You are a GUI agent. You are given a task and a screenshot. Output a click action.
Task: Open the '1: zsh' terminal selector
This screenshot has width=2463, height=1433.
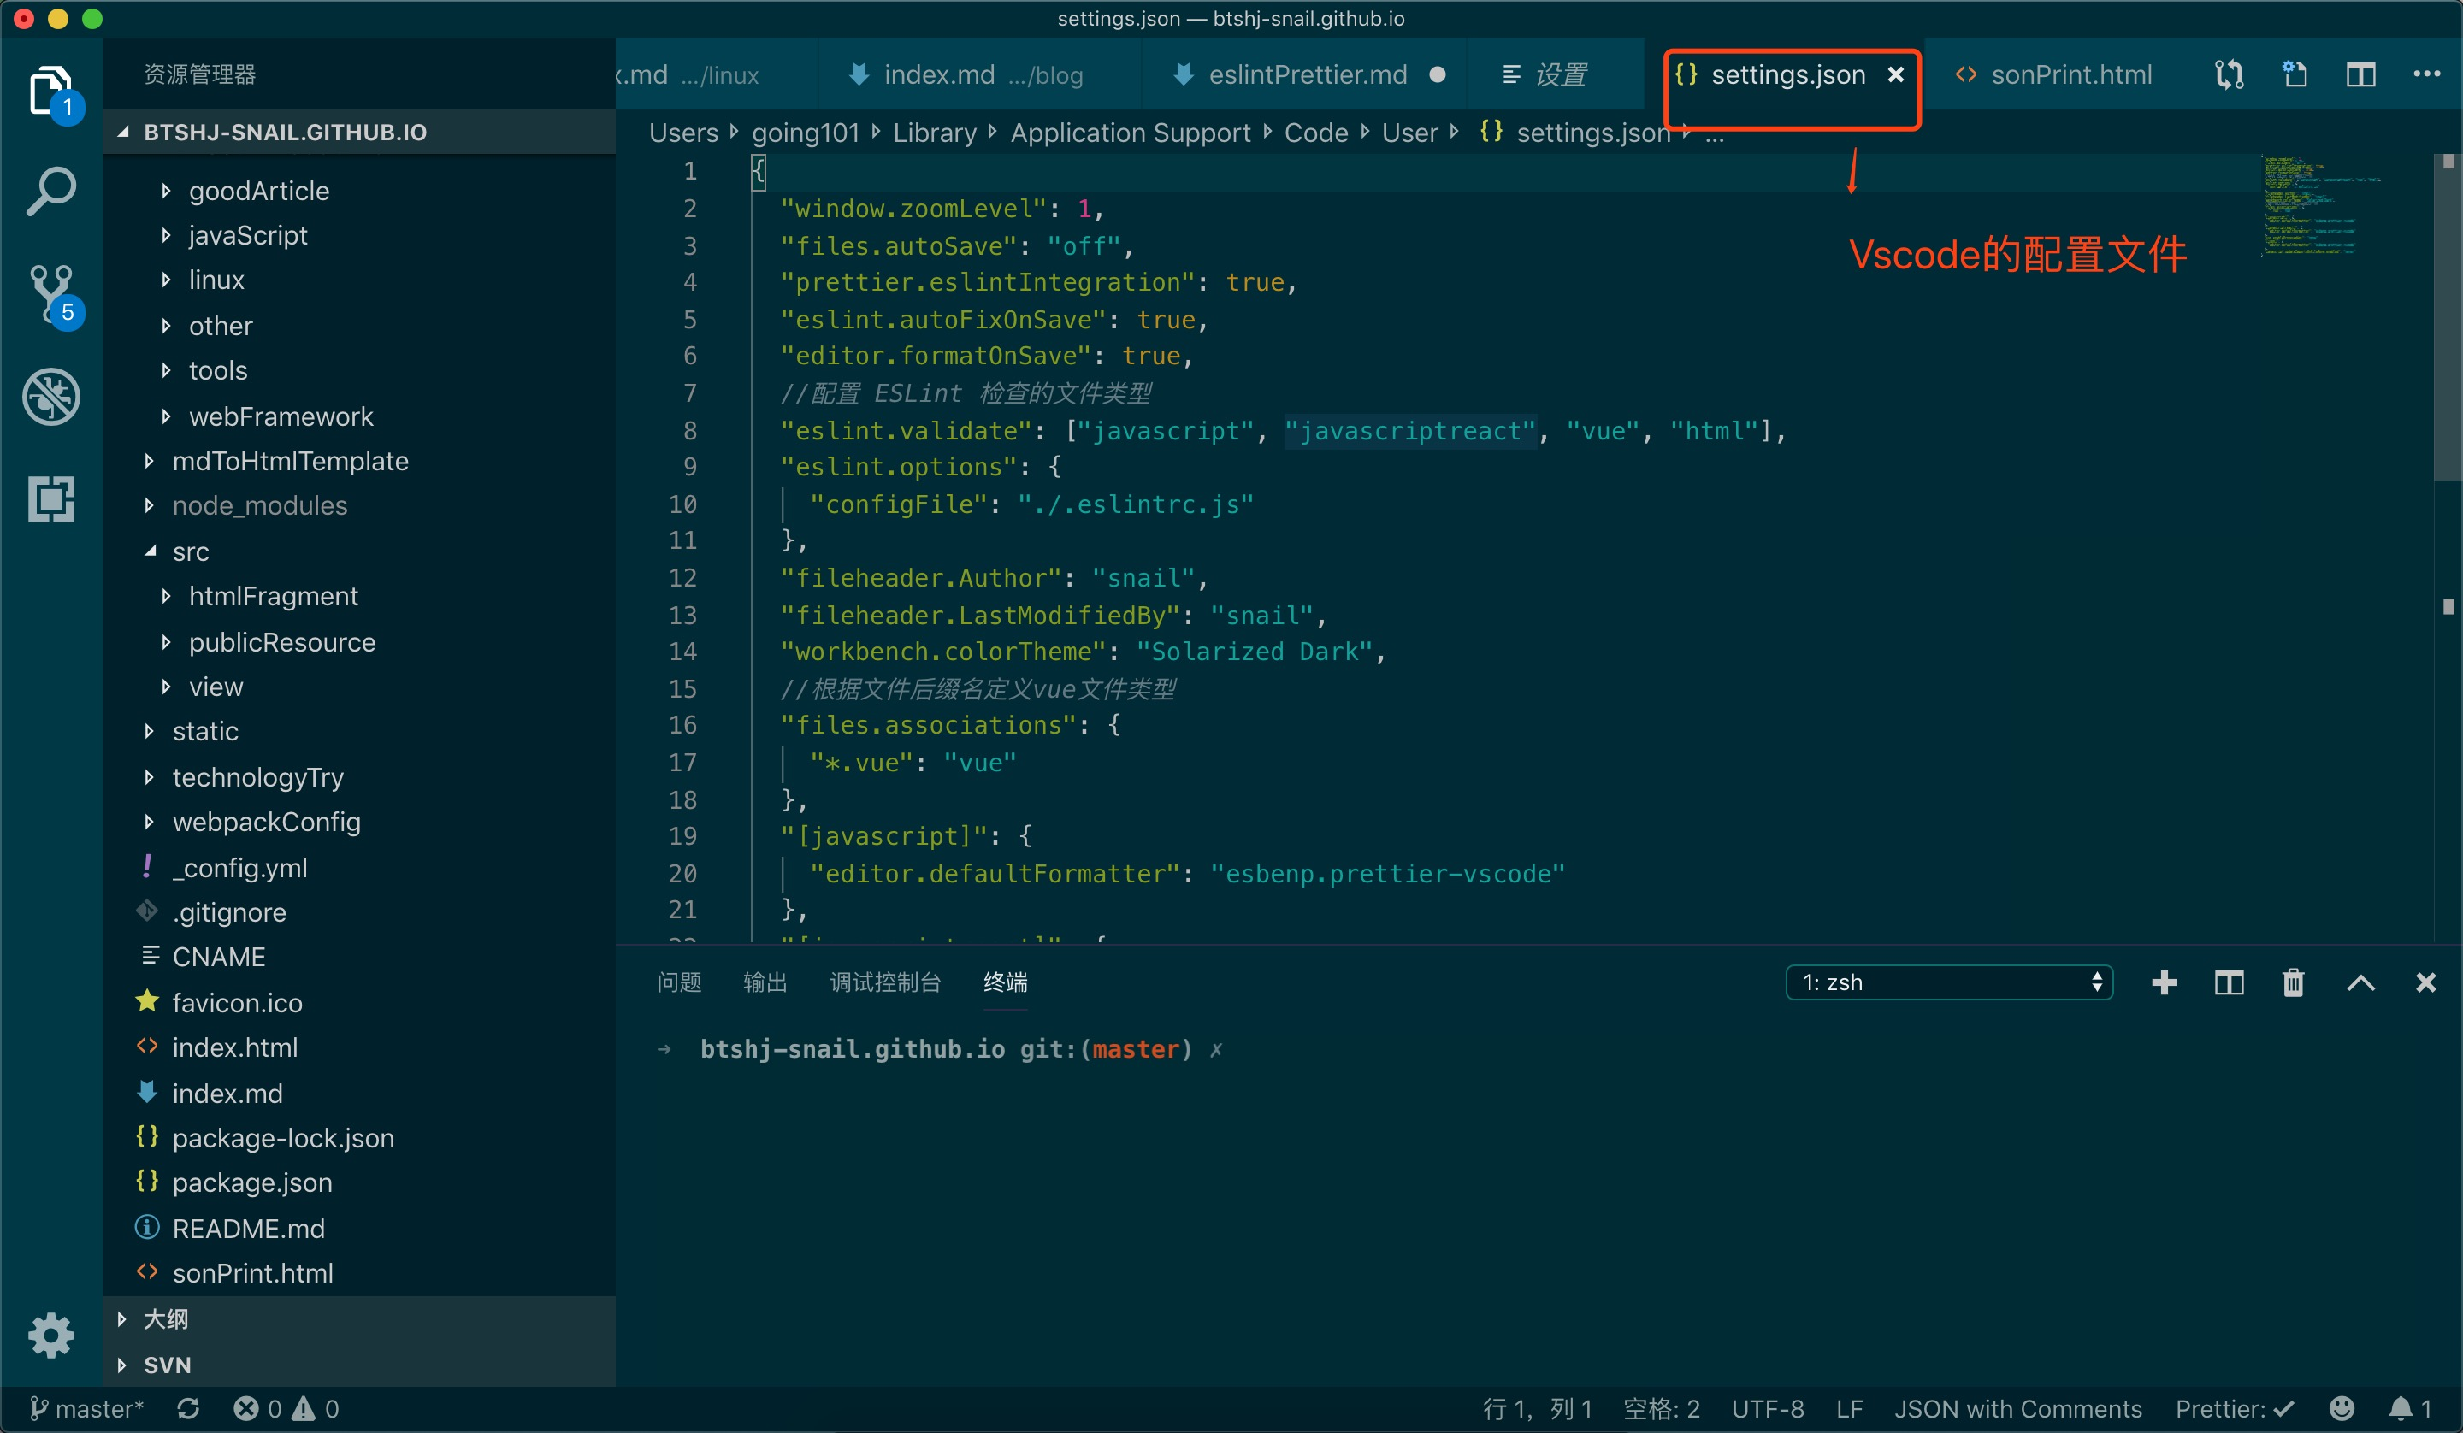[1949, 982]
